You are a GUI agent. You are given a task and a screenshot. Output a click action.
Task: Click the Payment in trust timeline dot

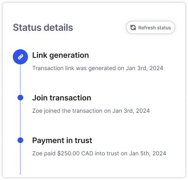click(20, 140)
